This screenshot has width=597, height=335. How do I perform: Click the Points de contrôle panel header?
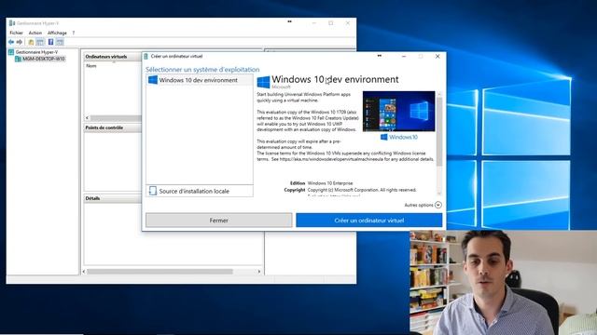(x=112, y=127)
